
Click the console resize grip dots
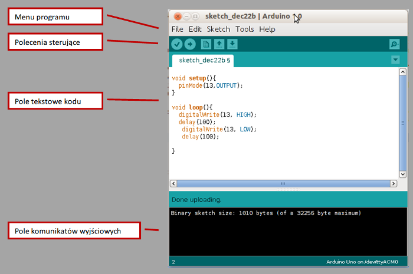tap(288, 189)
